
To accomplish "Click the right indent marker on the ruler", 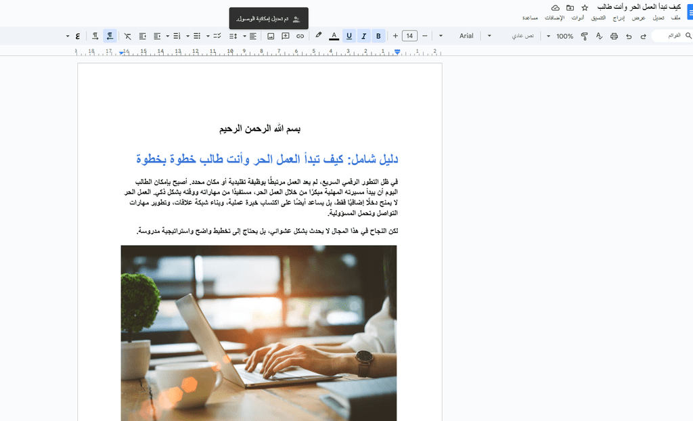I will click(397, 52).
